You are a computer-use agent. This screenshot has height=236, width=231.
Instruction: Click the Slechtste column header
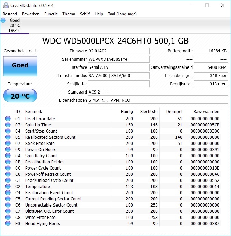pyautogui.click(x=147, y=112)
